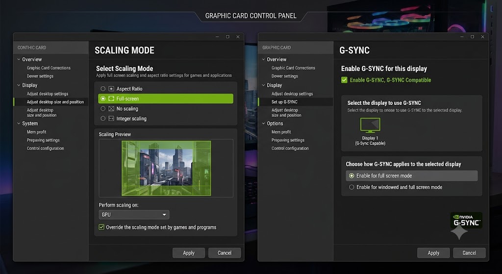Choose the Integer scaling radio button
Screen dimensions: 502x274
(103, 119)
